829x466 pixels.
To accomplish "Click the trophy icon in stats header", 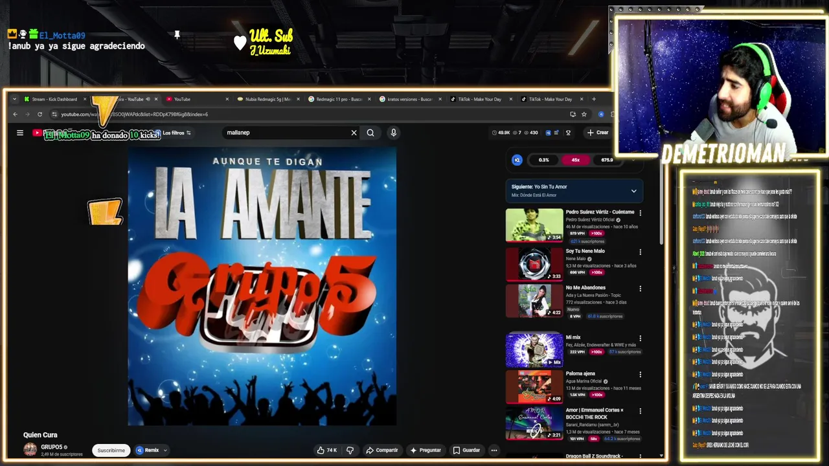I will [568, 133].
